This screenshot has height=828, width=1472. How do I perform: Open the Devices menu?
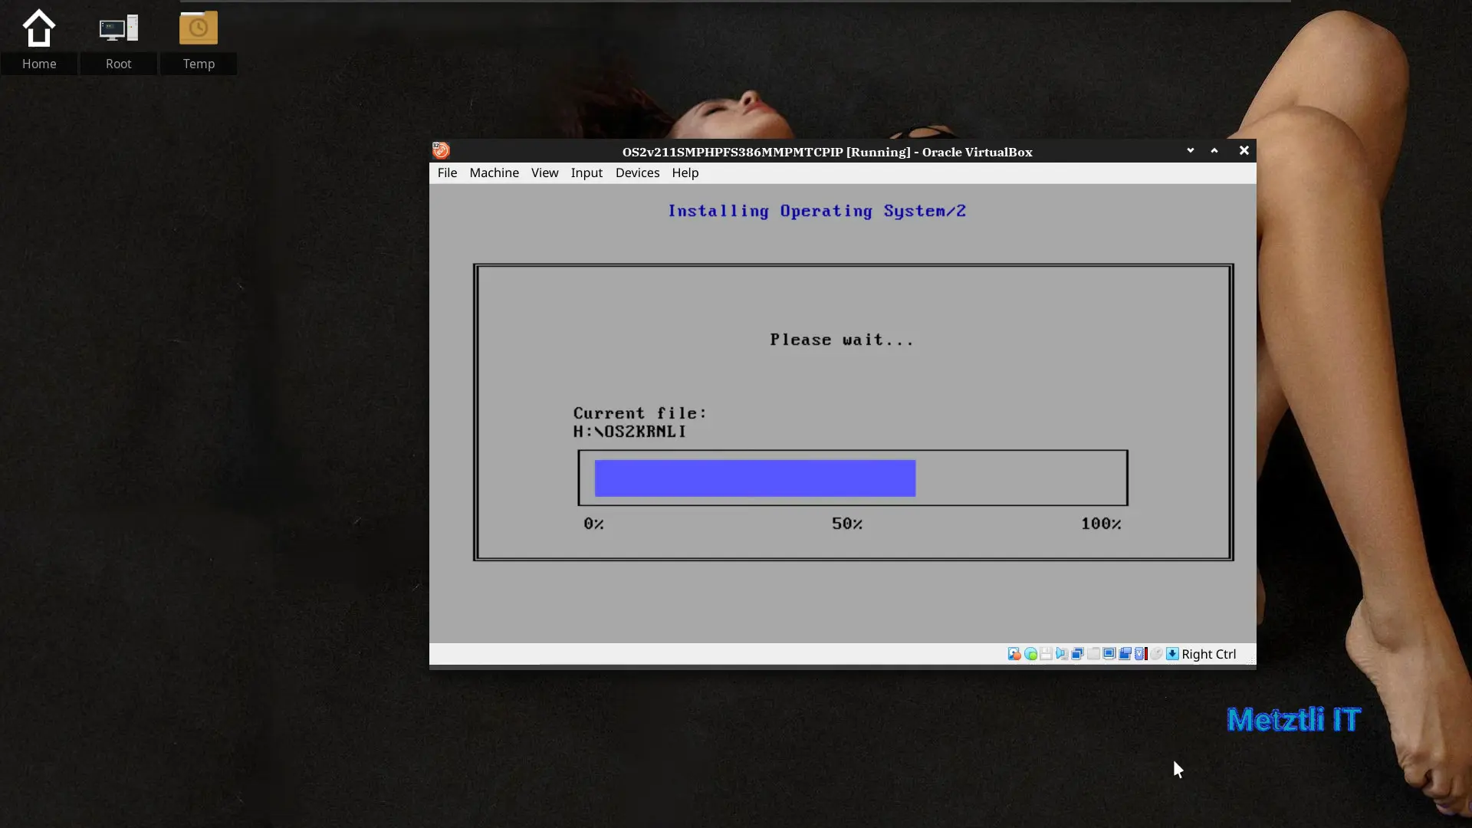tap(637, 172)
